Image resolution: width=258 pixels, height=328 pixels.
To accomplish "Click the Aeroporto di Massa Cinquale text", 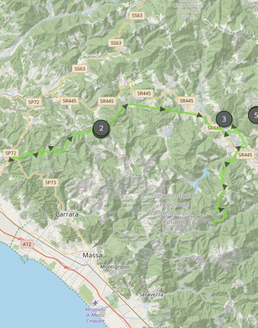I will pos(95,315).
